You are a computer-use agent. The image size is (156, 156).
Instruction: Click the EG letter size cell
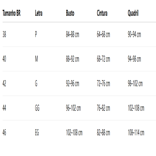(37, 133)
